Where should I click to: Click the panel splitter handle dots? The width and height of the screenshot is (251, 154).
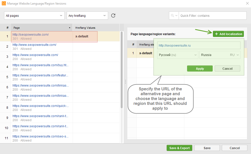point(125,82)
